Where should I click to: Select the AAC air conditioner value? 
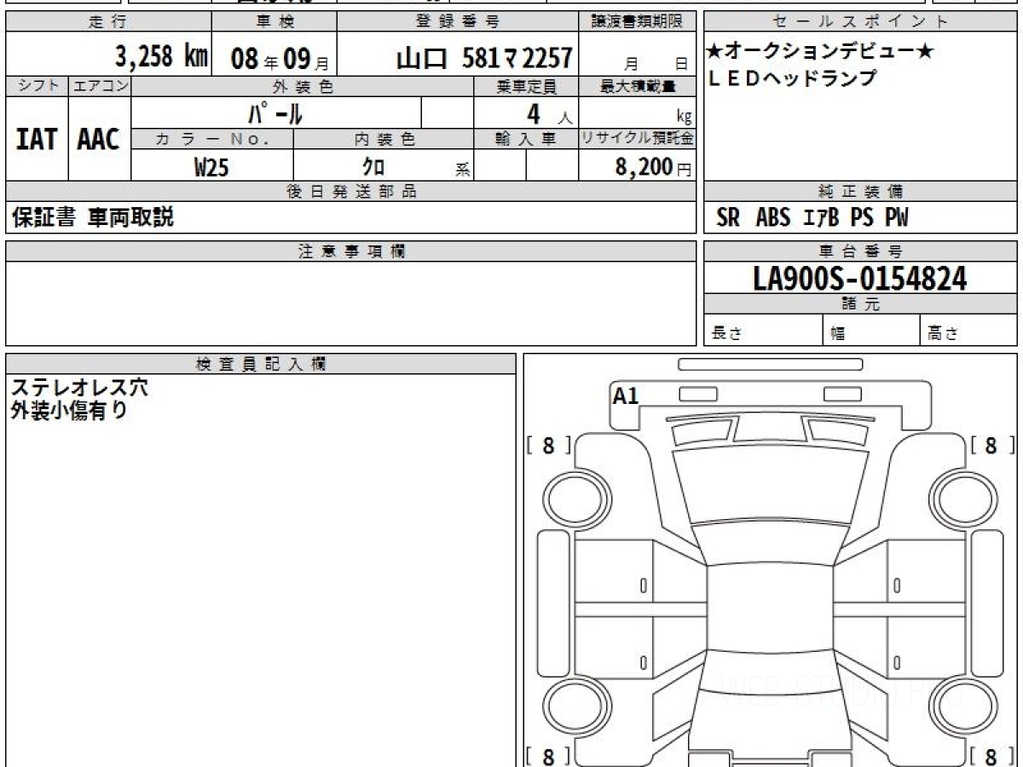pyautogui.click(x=99, y=139)
